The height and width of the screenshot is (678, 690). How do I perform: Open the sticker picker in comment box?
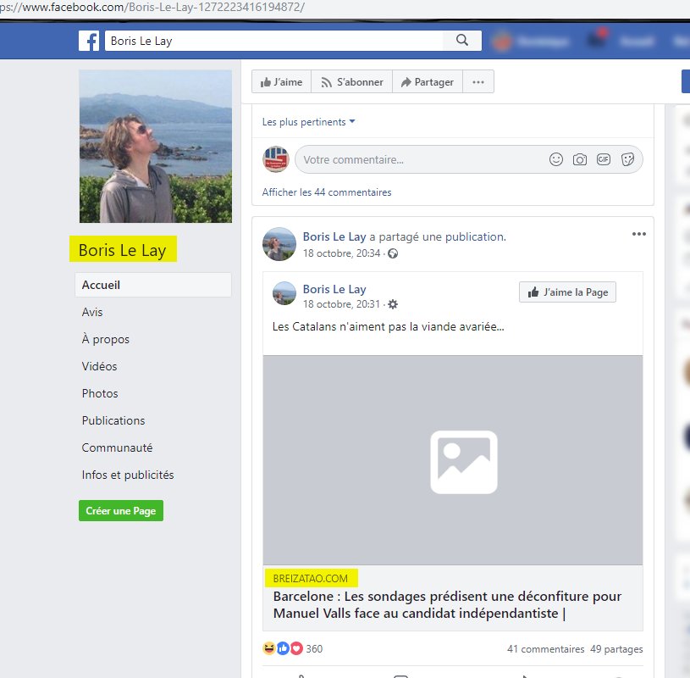(x=627, y=159)
